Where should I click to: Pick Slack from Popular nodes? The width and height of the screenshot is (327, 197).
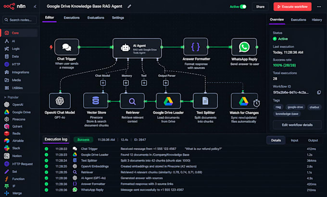[12, 148]
